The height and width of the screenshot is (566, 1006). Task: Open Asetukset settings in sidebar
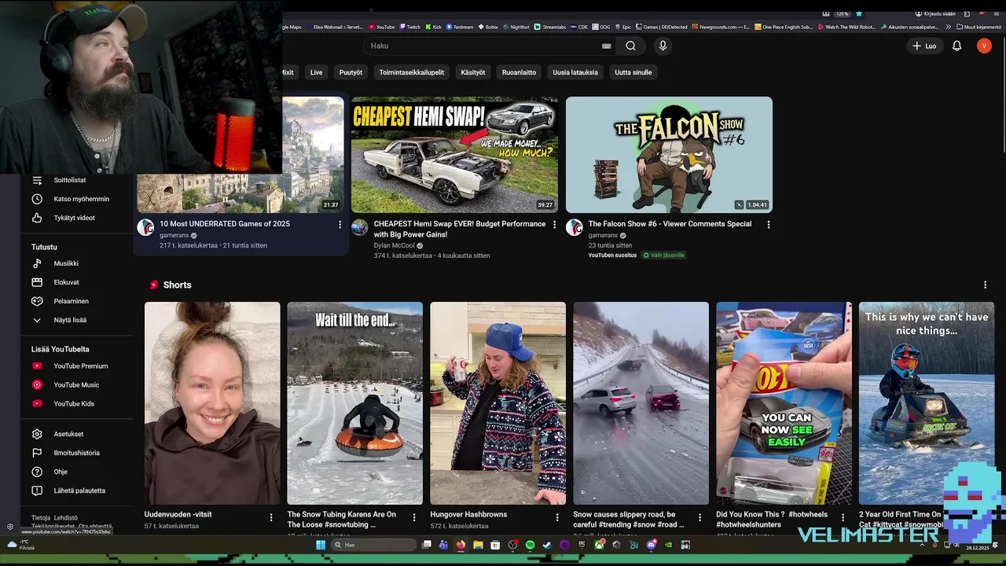(77, 434)
